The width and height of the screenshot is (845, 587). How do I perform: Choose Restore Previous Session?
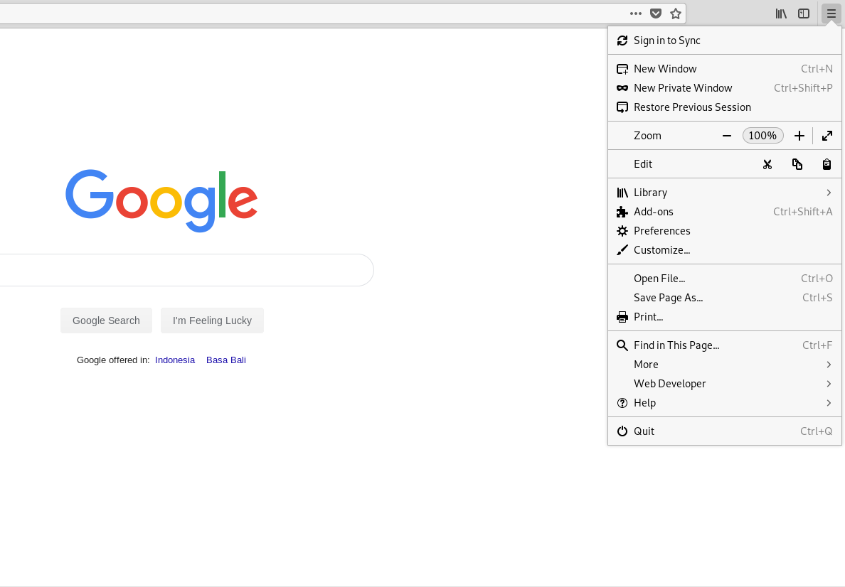pyautogui.click(x=725, y=107)
